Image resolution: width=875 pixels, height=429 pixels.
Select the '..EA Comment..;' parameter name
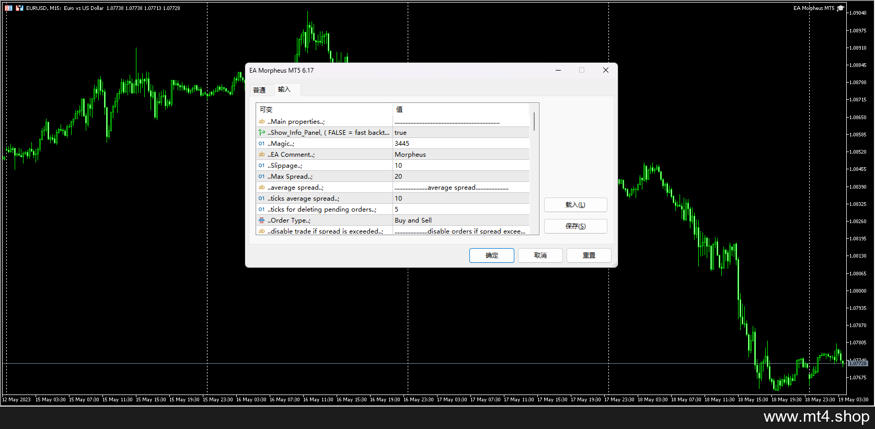pyautogui.click(x=291, y=155)
